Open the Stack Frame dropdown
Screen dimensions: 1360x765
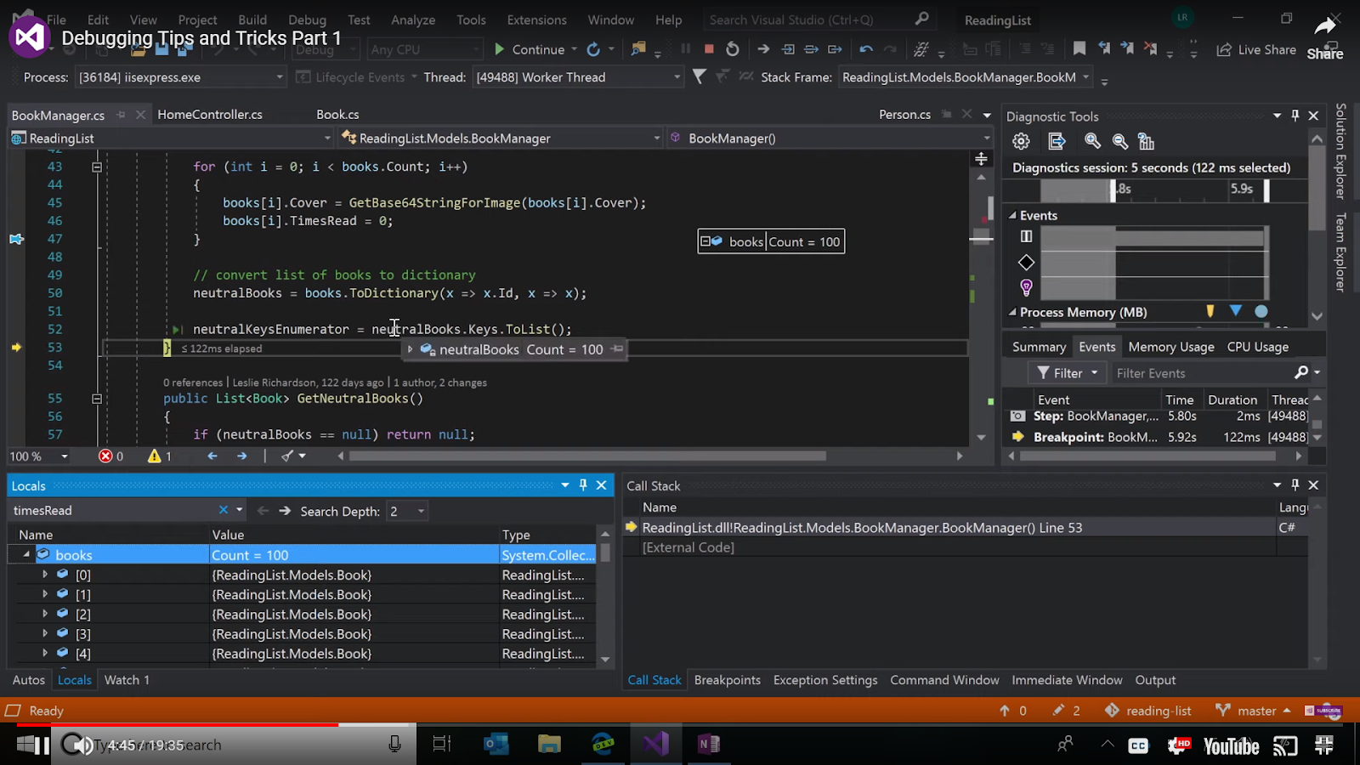[x=1085, y=76]
